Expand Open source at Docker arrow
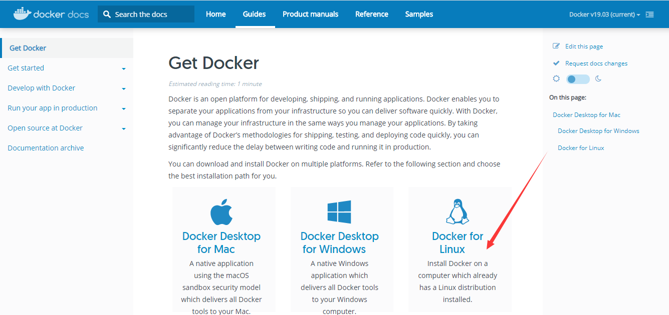Viewport: 669px width, 315px height. [124, 129]
